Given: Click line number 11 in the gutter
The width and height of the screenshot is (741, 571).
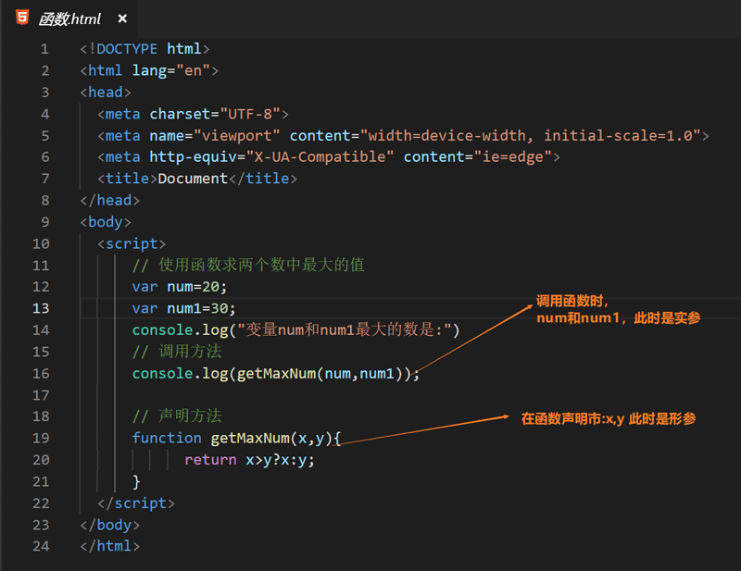Looking at the screenshot, I should point(41,265).
